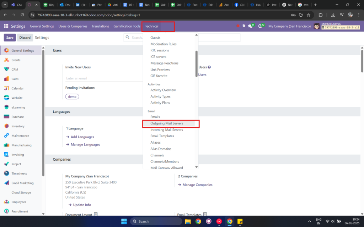Click the demo pending invitation tag
This screenshot has height=227, width=364.
[72, 96]
